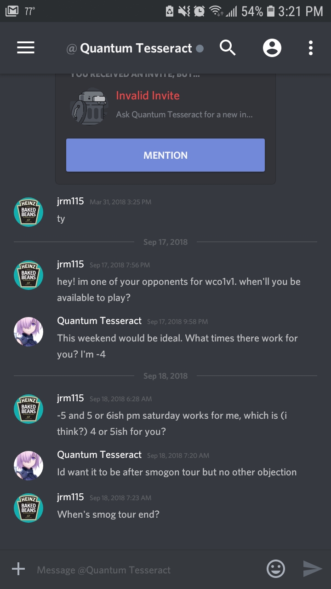Open the user profile icon
The image size is (331, 589).
(x=272, y=48)
